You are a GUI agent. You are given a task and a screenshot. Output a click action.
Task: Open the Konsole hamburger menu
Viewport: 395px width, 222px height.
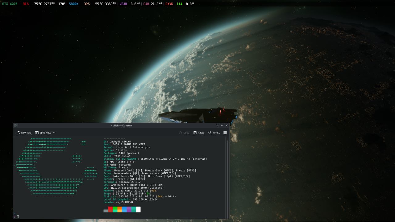225,133
